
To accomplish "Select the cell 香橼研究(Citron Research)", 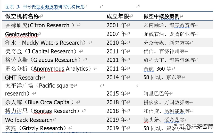I will point(40,25).
